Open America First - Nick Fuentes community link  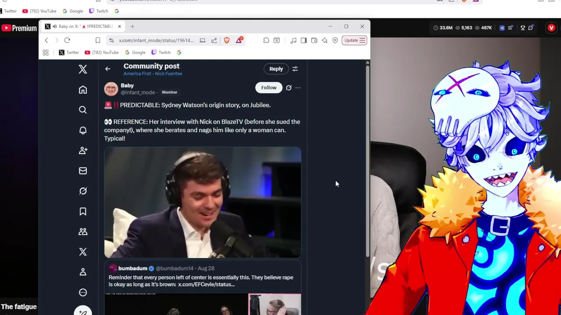pos(153,73)
